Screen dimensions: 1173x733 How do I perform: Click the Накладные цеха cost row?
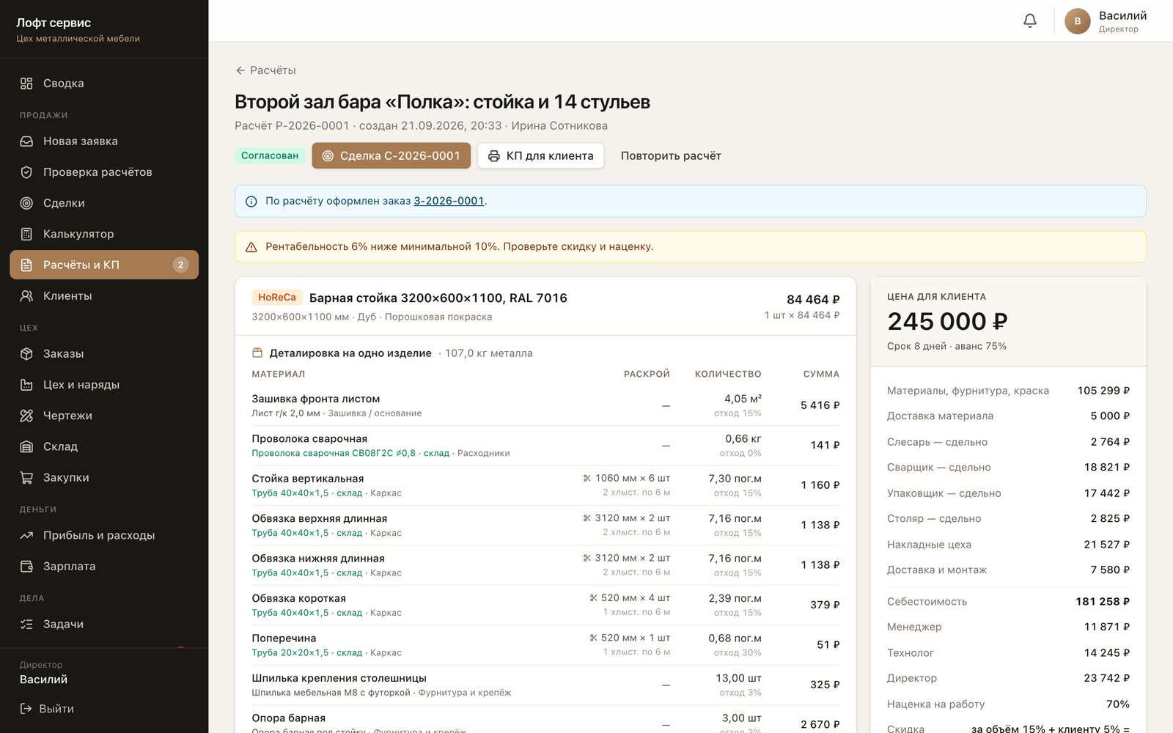coord(1008,545)
